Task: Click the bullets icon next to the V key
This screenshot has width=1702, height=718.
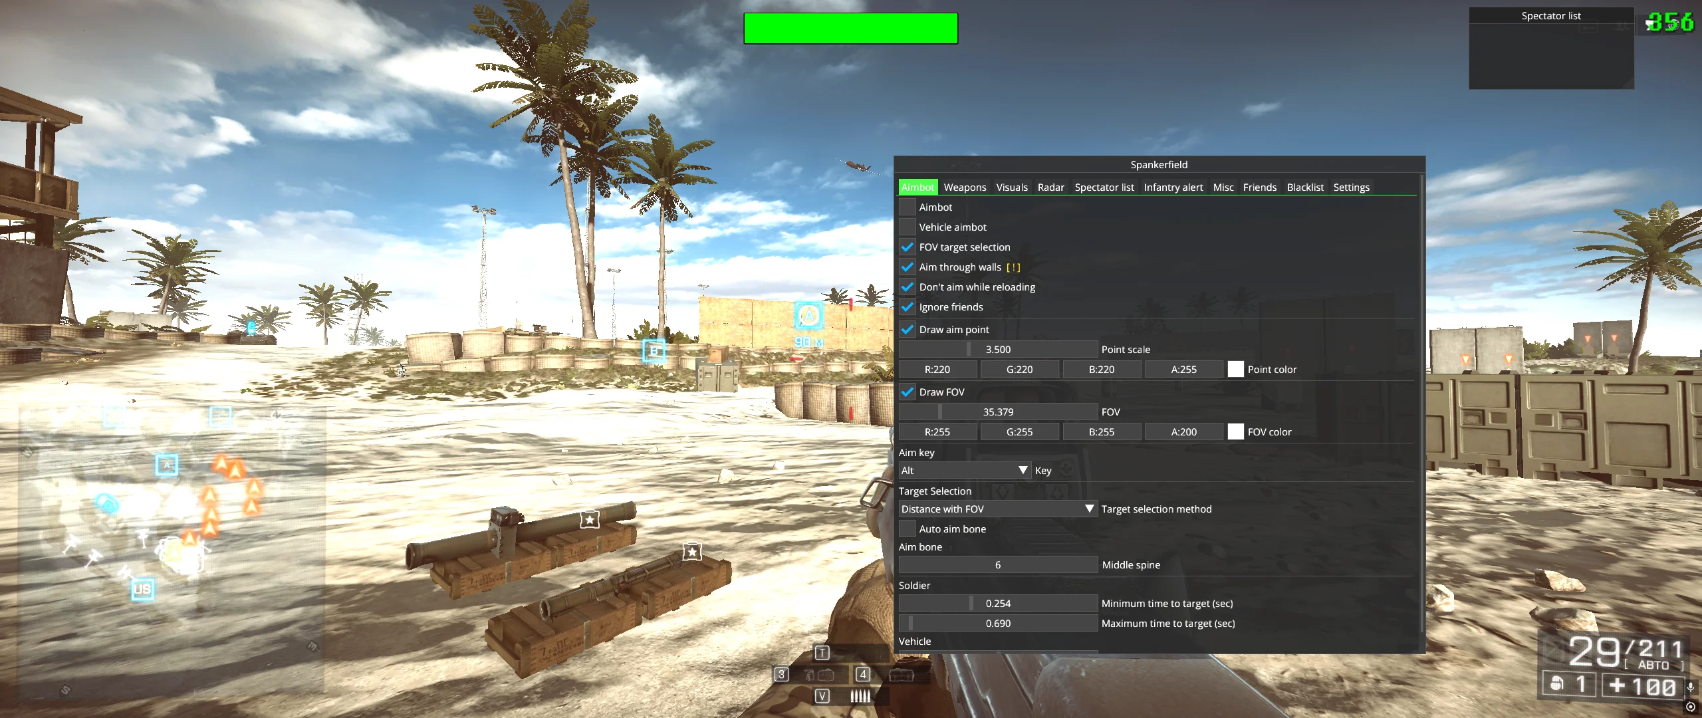Action: coord(860,696)
